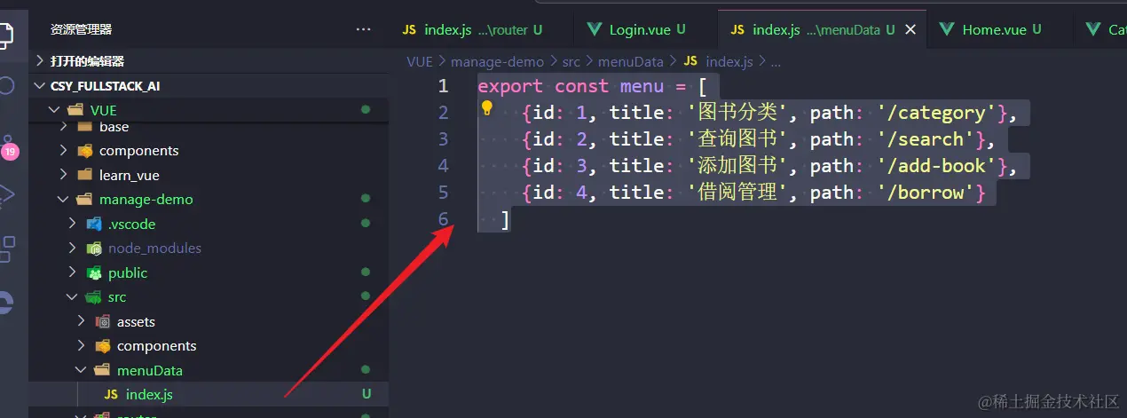Expand the components folder under src
This screenshot has width=1127, height=418.
coord(82,346)
